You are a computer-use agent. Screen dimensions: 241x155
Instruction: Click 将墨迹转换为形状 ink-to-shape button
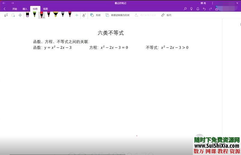tap(118, 15)
